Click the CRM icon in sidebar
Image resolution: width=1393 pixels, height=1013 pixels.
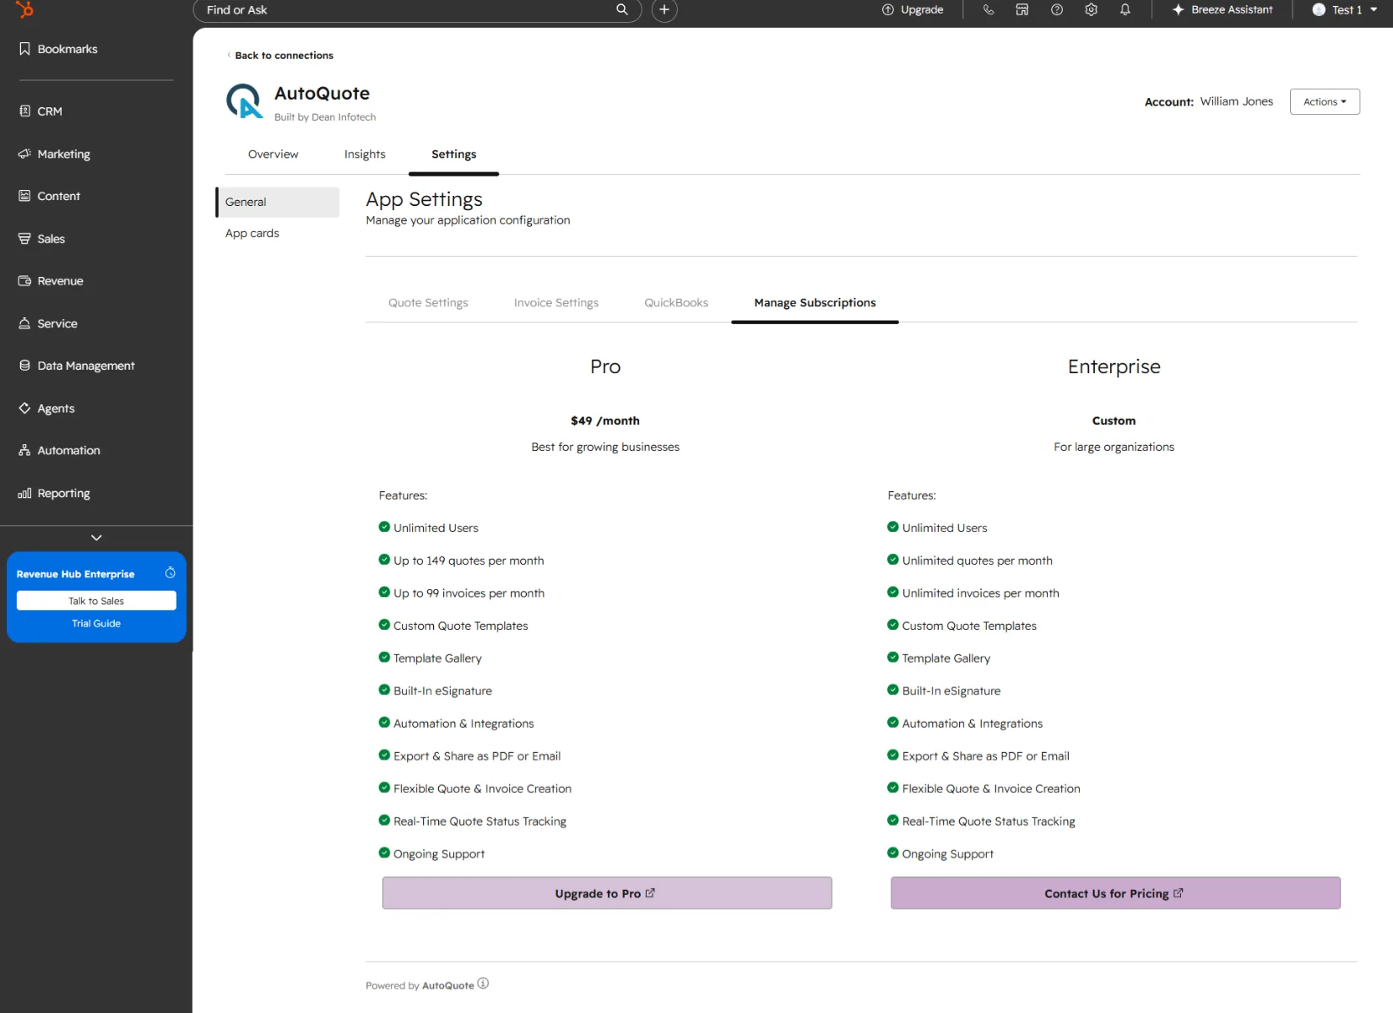[x=24, y=111]
